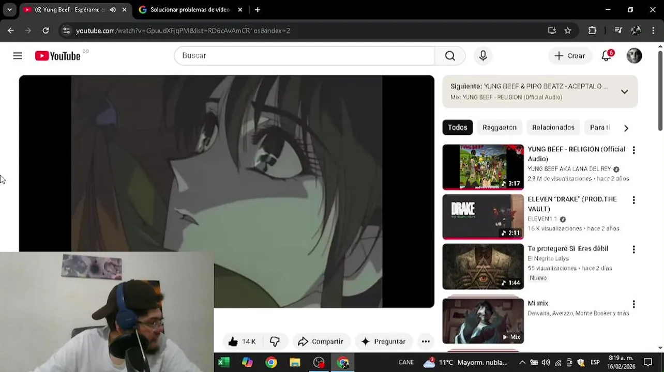Open Excel from the taskbar
664x372 pixels.
[223, 362]
